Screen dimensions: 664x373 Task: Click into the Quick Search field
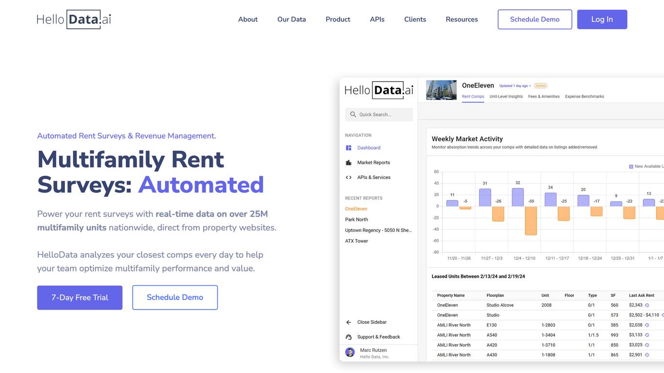point(379,114)
